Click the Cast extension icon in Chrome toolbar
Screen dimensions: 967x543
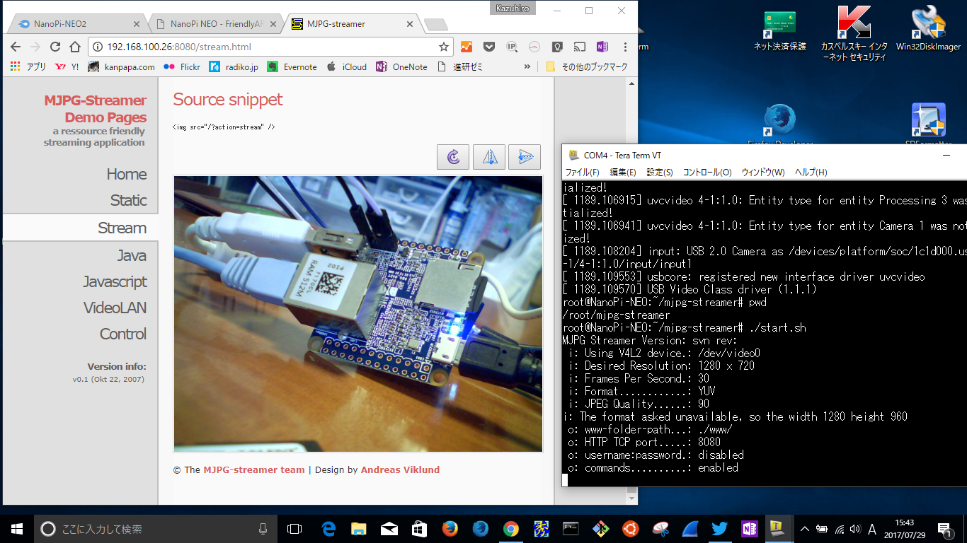pyautogui.click(x=580, y=47)
